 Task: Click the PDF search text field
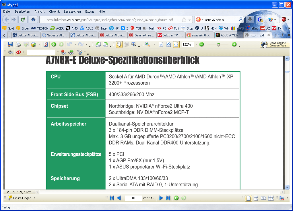tap(41, 52)
